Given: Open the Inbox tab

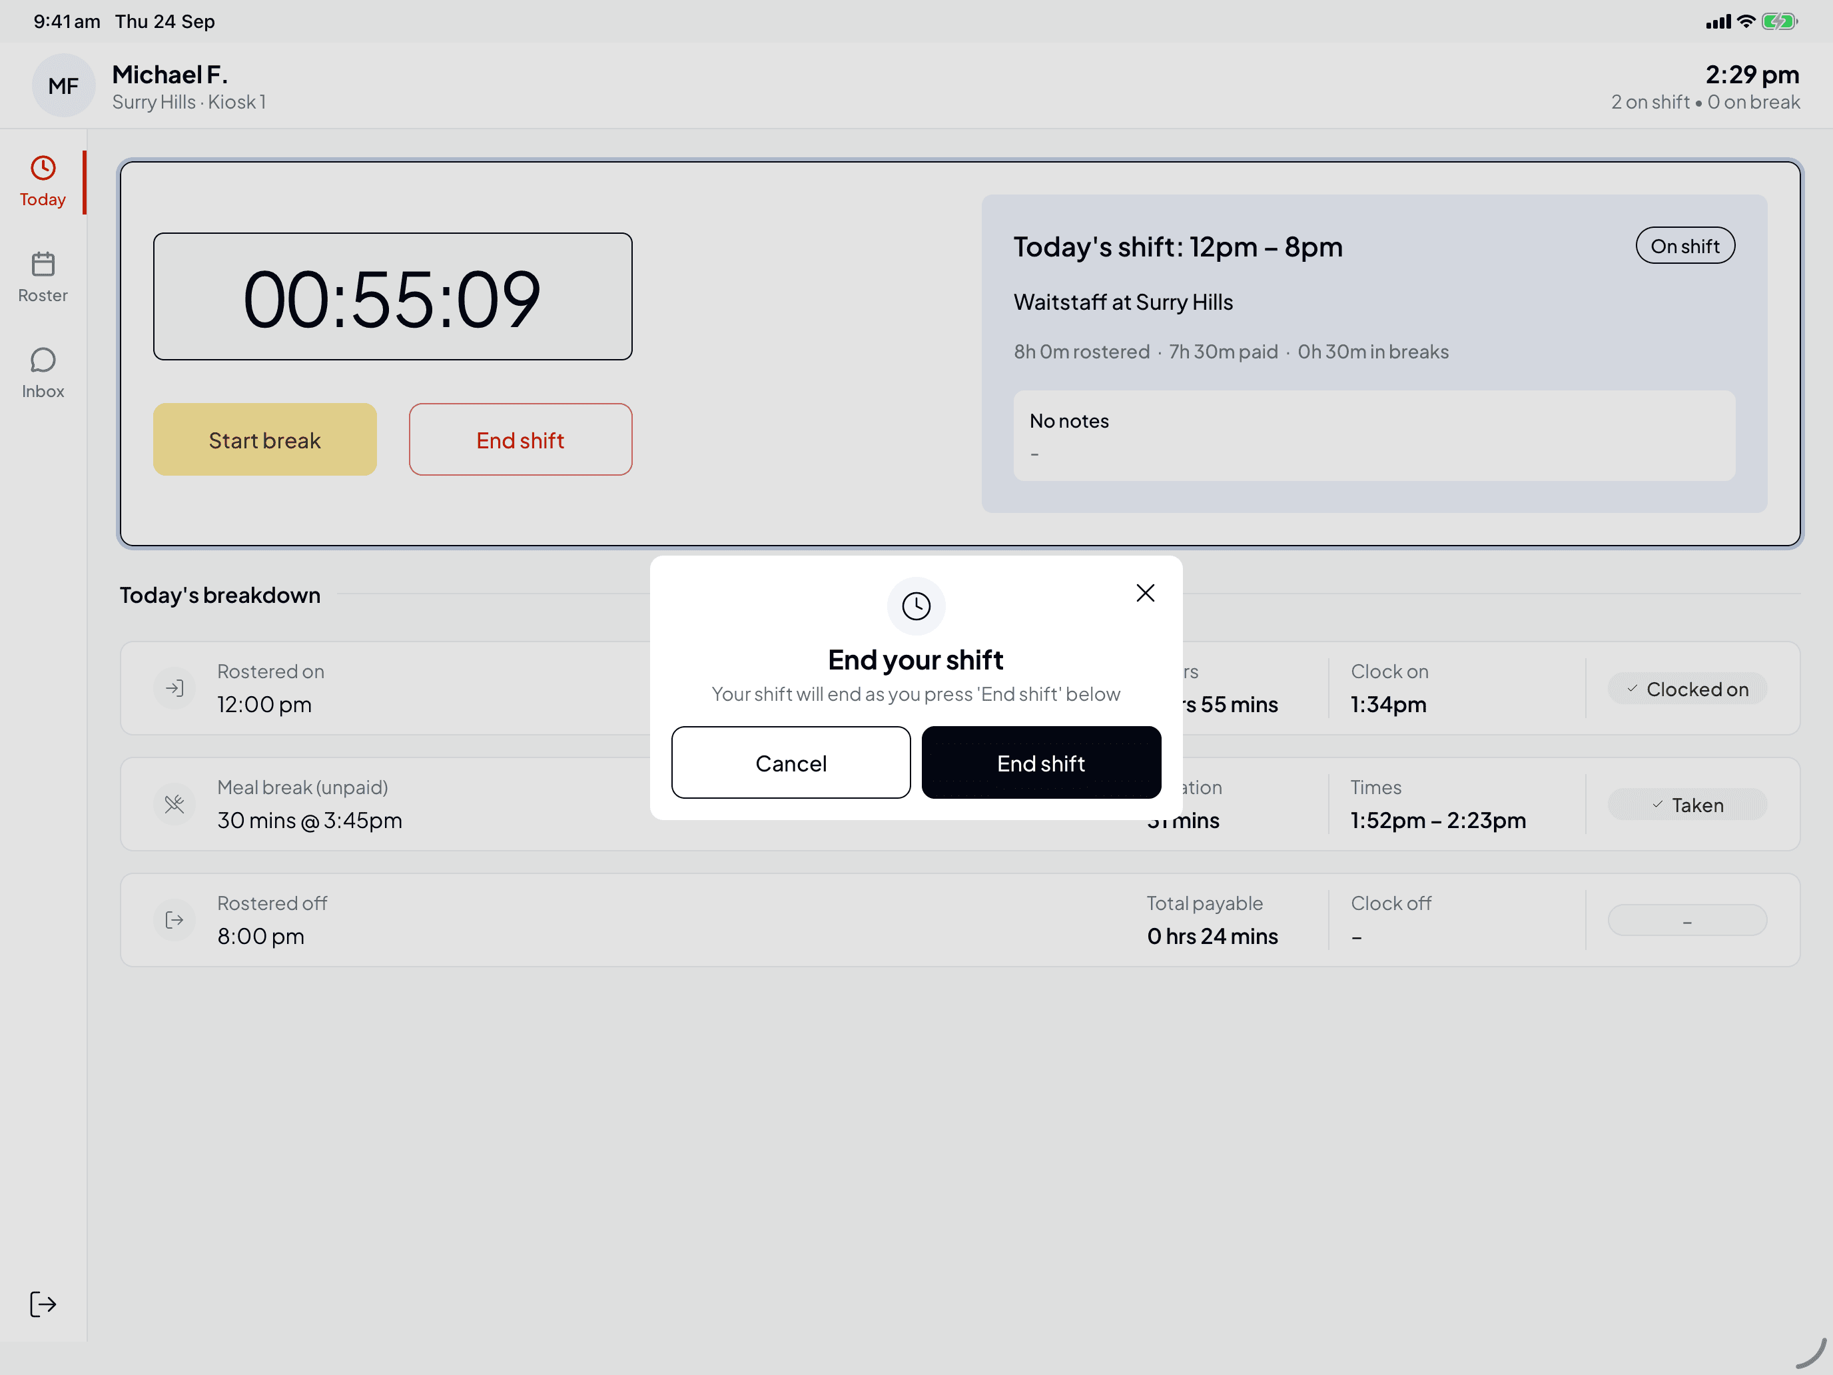Looking at the screenshot, I should click(x=42, y=374).
